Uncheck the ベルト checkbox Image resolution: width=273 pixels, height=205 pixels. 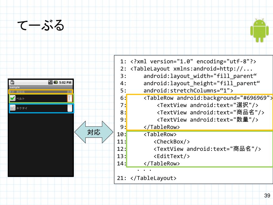point(13,98)
